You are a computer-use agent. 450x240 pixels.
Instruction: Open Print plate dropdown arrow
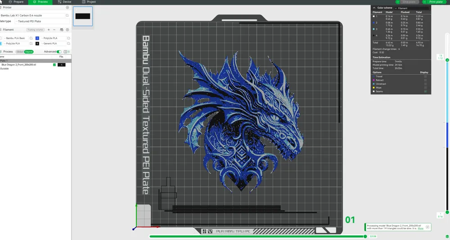pos(424,2)
